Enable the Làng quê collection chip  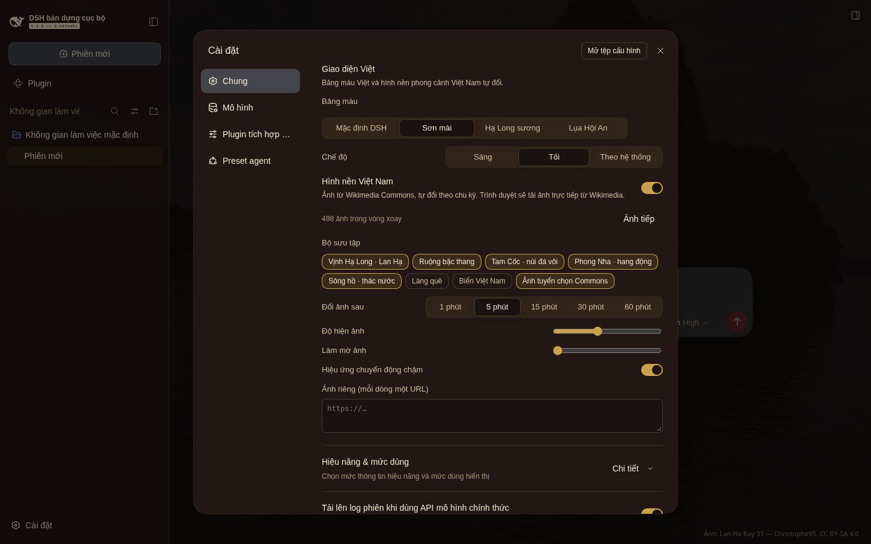click(427, 281)
